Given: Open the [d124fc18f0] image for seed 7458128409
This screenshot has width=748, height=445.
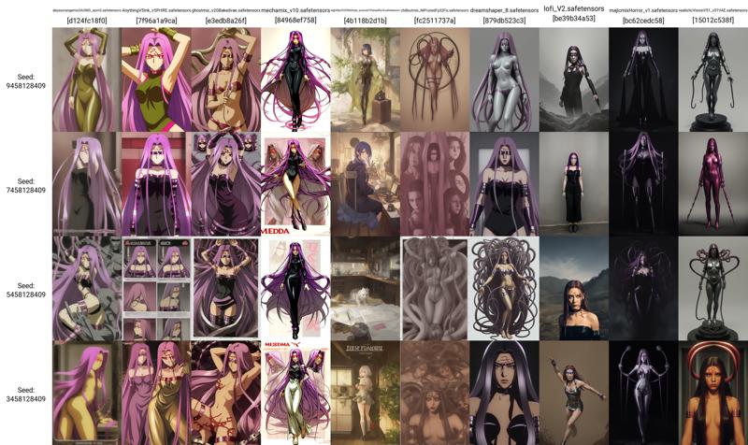Looking at the screenshot, I should tap(87, 184).
